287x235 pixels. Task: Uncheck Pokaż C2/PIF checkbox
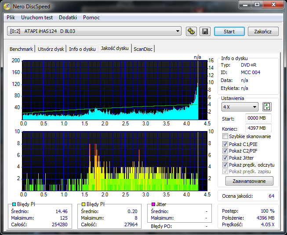coord(225,151)
